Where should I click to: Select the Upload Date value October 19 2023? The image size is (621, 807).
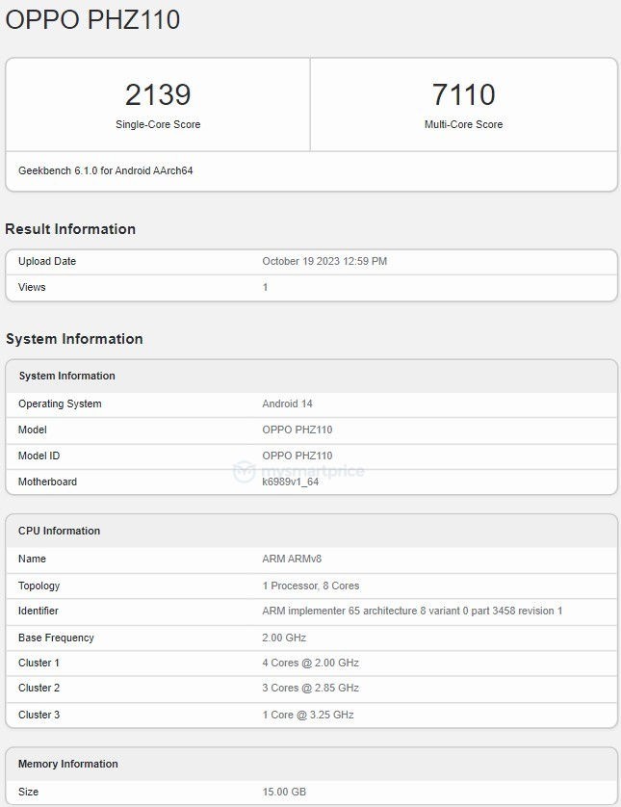pos(324,261)
